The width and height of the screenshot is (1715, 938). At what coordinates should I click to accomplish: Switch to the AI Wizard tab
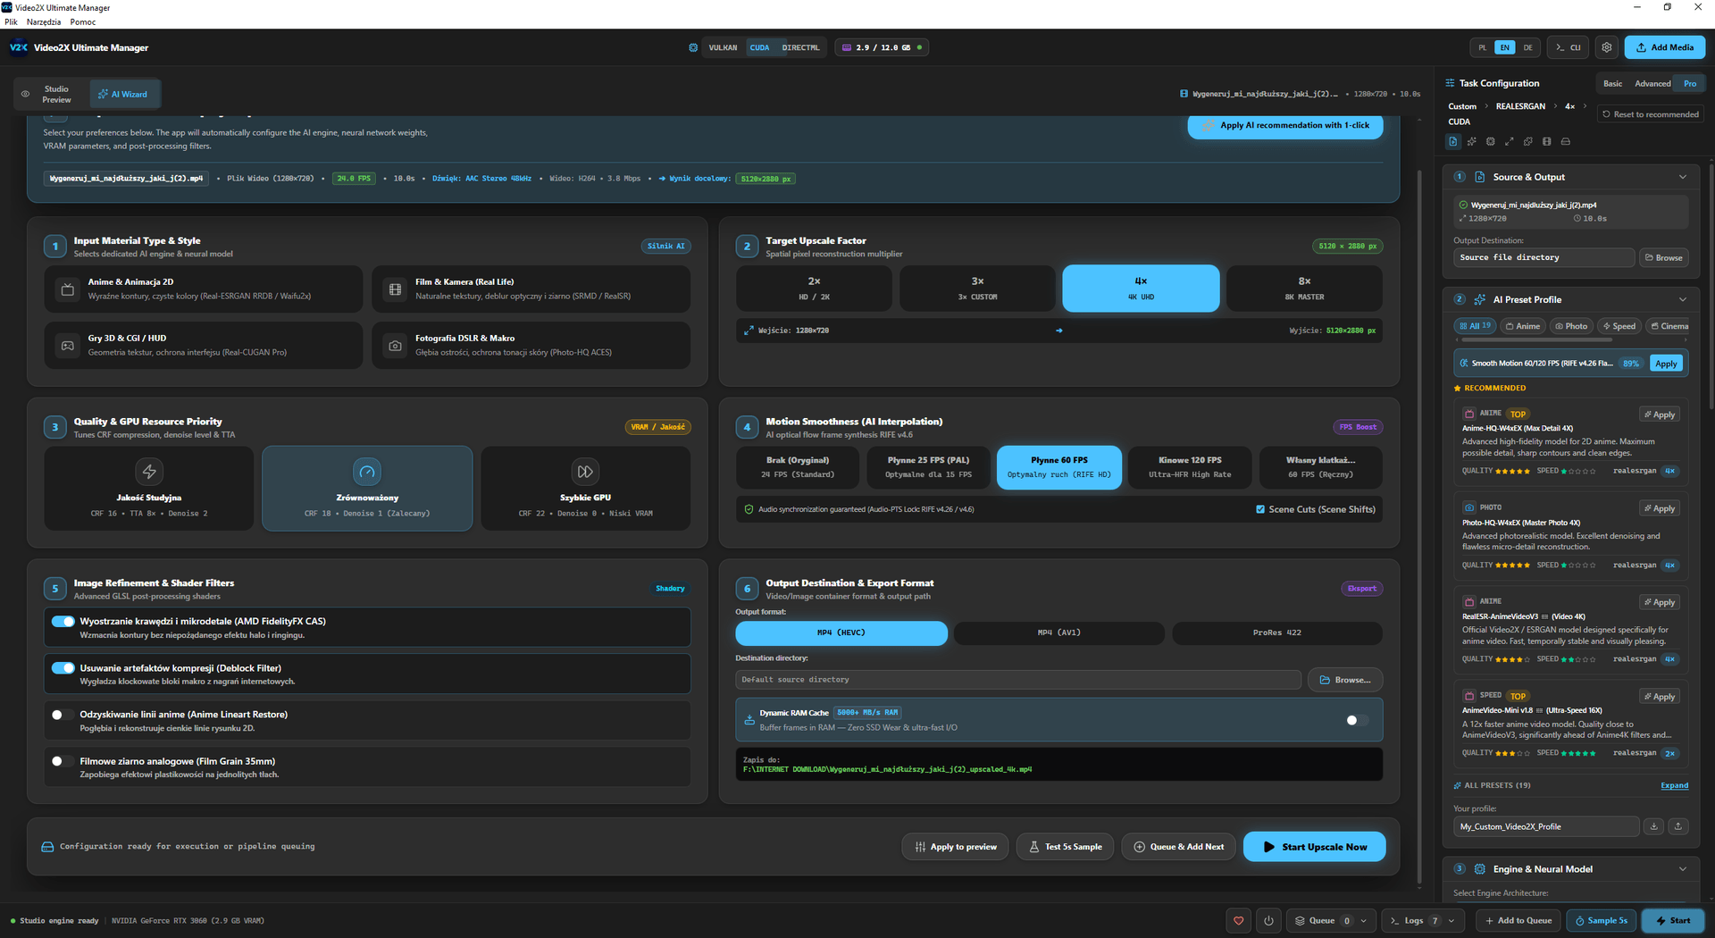pyautogui.click(x=124, y=94)
